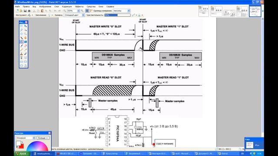Open the Коррекция menu
Screen dimensions: 278x156
coord(67,6)
